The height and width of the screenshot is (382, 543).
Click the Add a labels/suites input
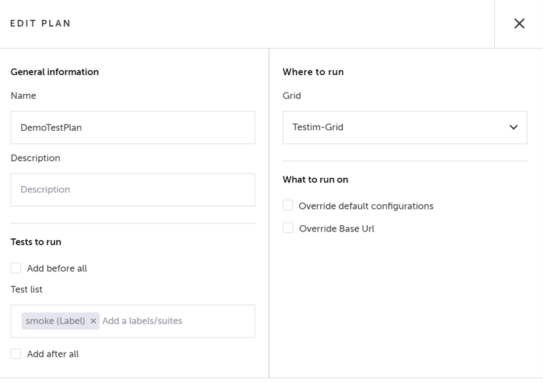coord(174,321)
